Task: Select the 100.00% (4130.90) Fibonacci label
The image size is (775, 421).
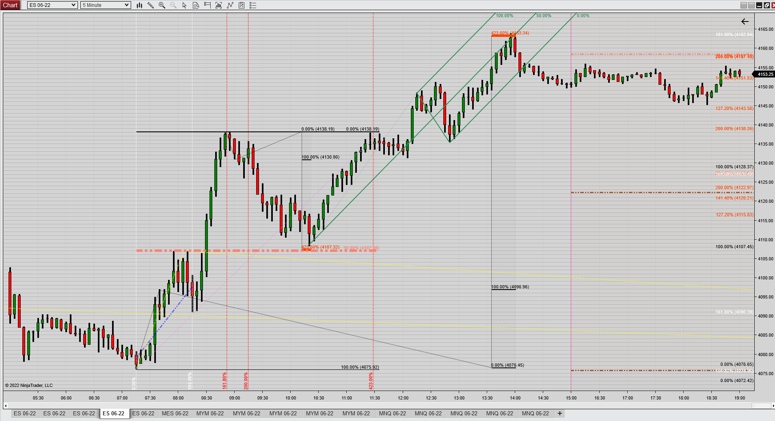Action: click(x=320, y=157)
